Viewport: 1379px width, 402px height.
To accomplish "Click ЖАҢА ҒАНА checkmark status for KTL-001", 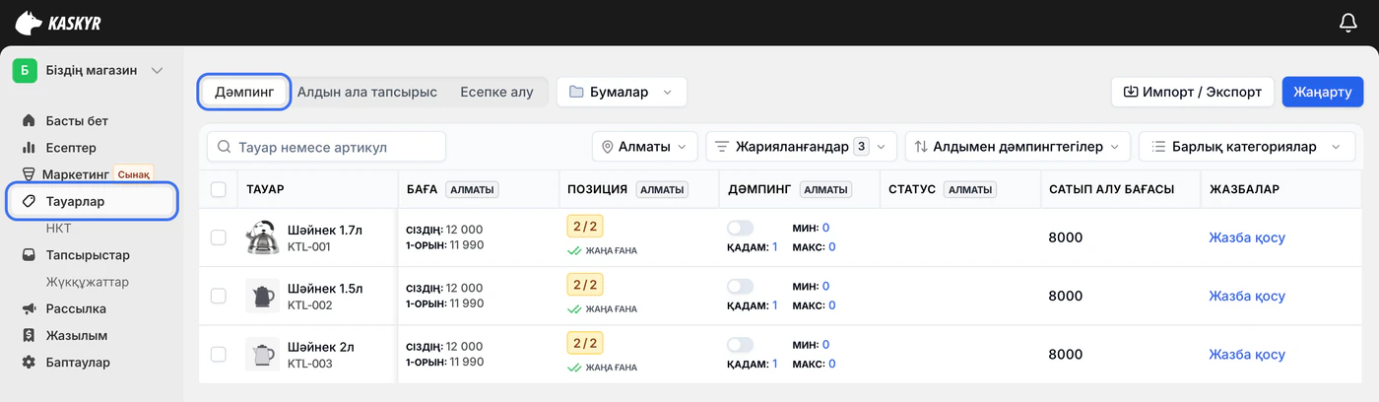I will pos(603,250).
